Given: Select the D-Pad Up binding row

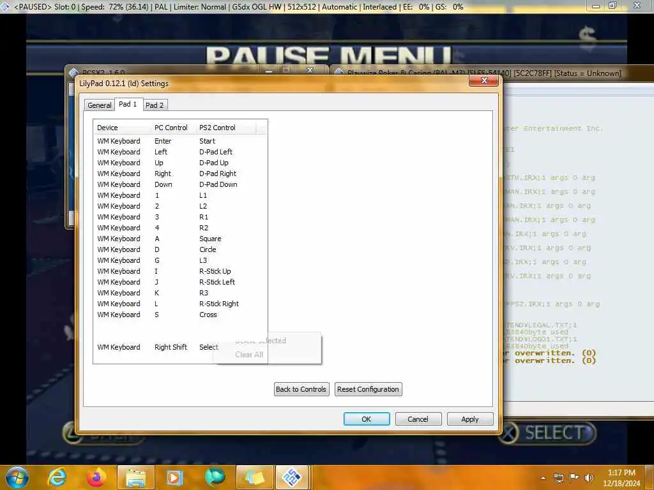Looking at the screenshot, I should coord(179,163).
